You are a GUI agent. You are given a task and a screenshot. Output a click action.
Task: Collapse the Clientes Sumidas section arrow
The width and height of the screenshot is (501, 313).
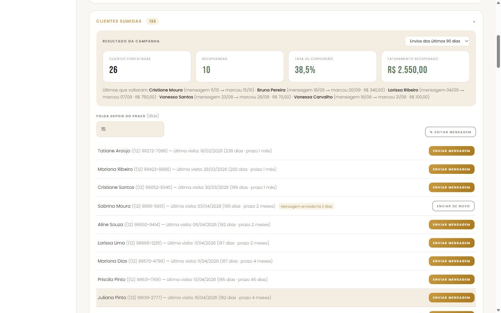[474, 22]
